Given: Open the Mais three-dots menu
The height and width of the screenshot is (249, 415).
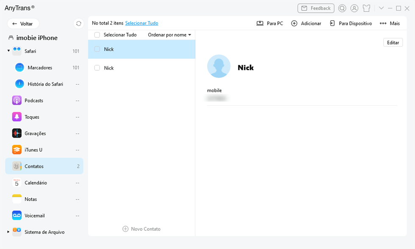Looking at the screenshot, I should [383, 23].
